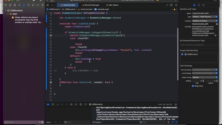Go back with the editor back arrow
Viewport: 222px width, 125px height.
pyautogui.click(x=52, y=5)
